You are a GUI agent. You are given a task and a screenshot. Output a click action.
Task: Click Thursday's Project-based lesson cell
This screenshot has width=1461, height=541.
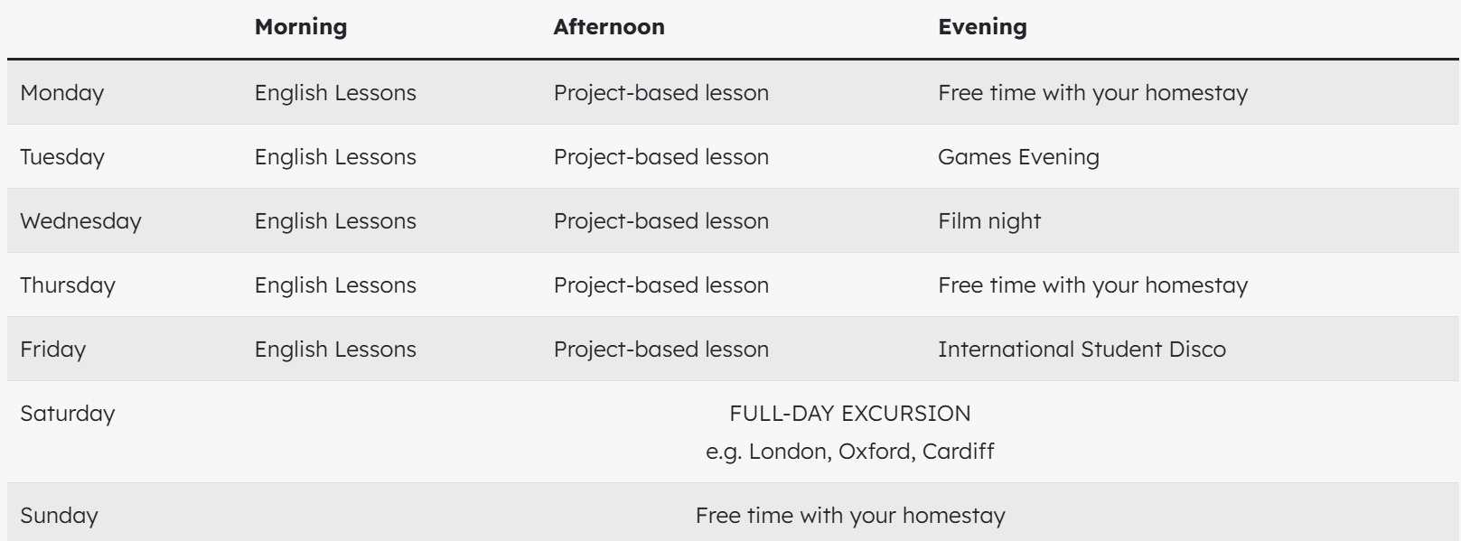661,285
